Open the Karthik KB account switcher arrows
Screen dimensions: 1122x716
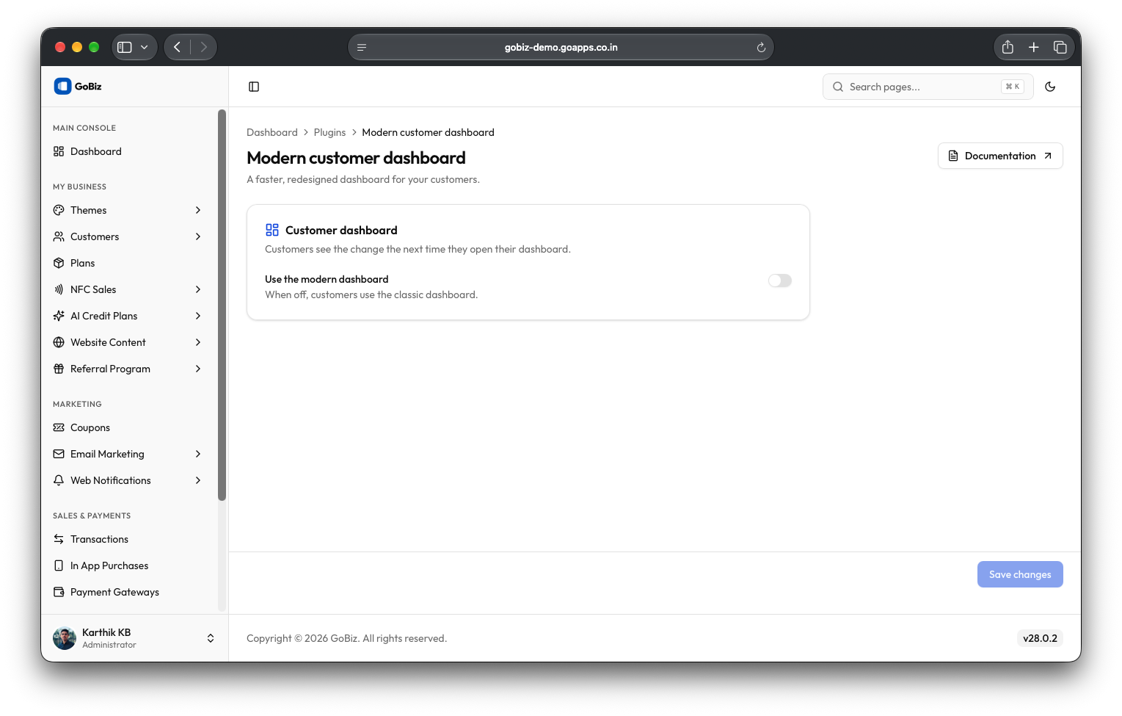coord(211,638)
